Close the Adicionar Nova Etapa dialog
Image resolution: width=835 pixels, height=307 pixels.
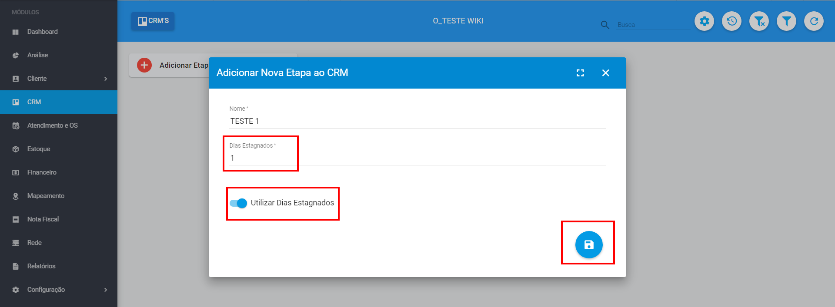click(x=605, y=73)
